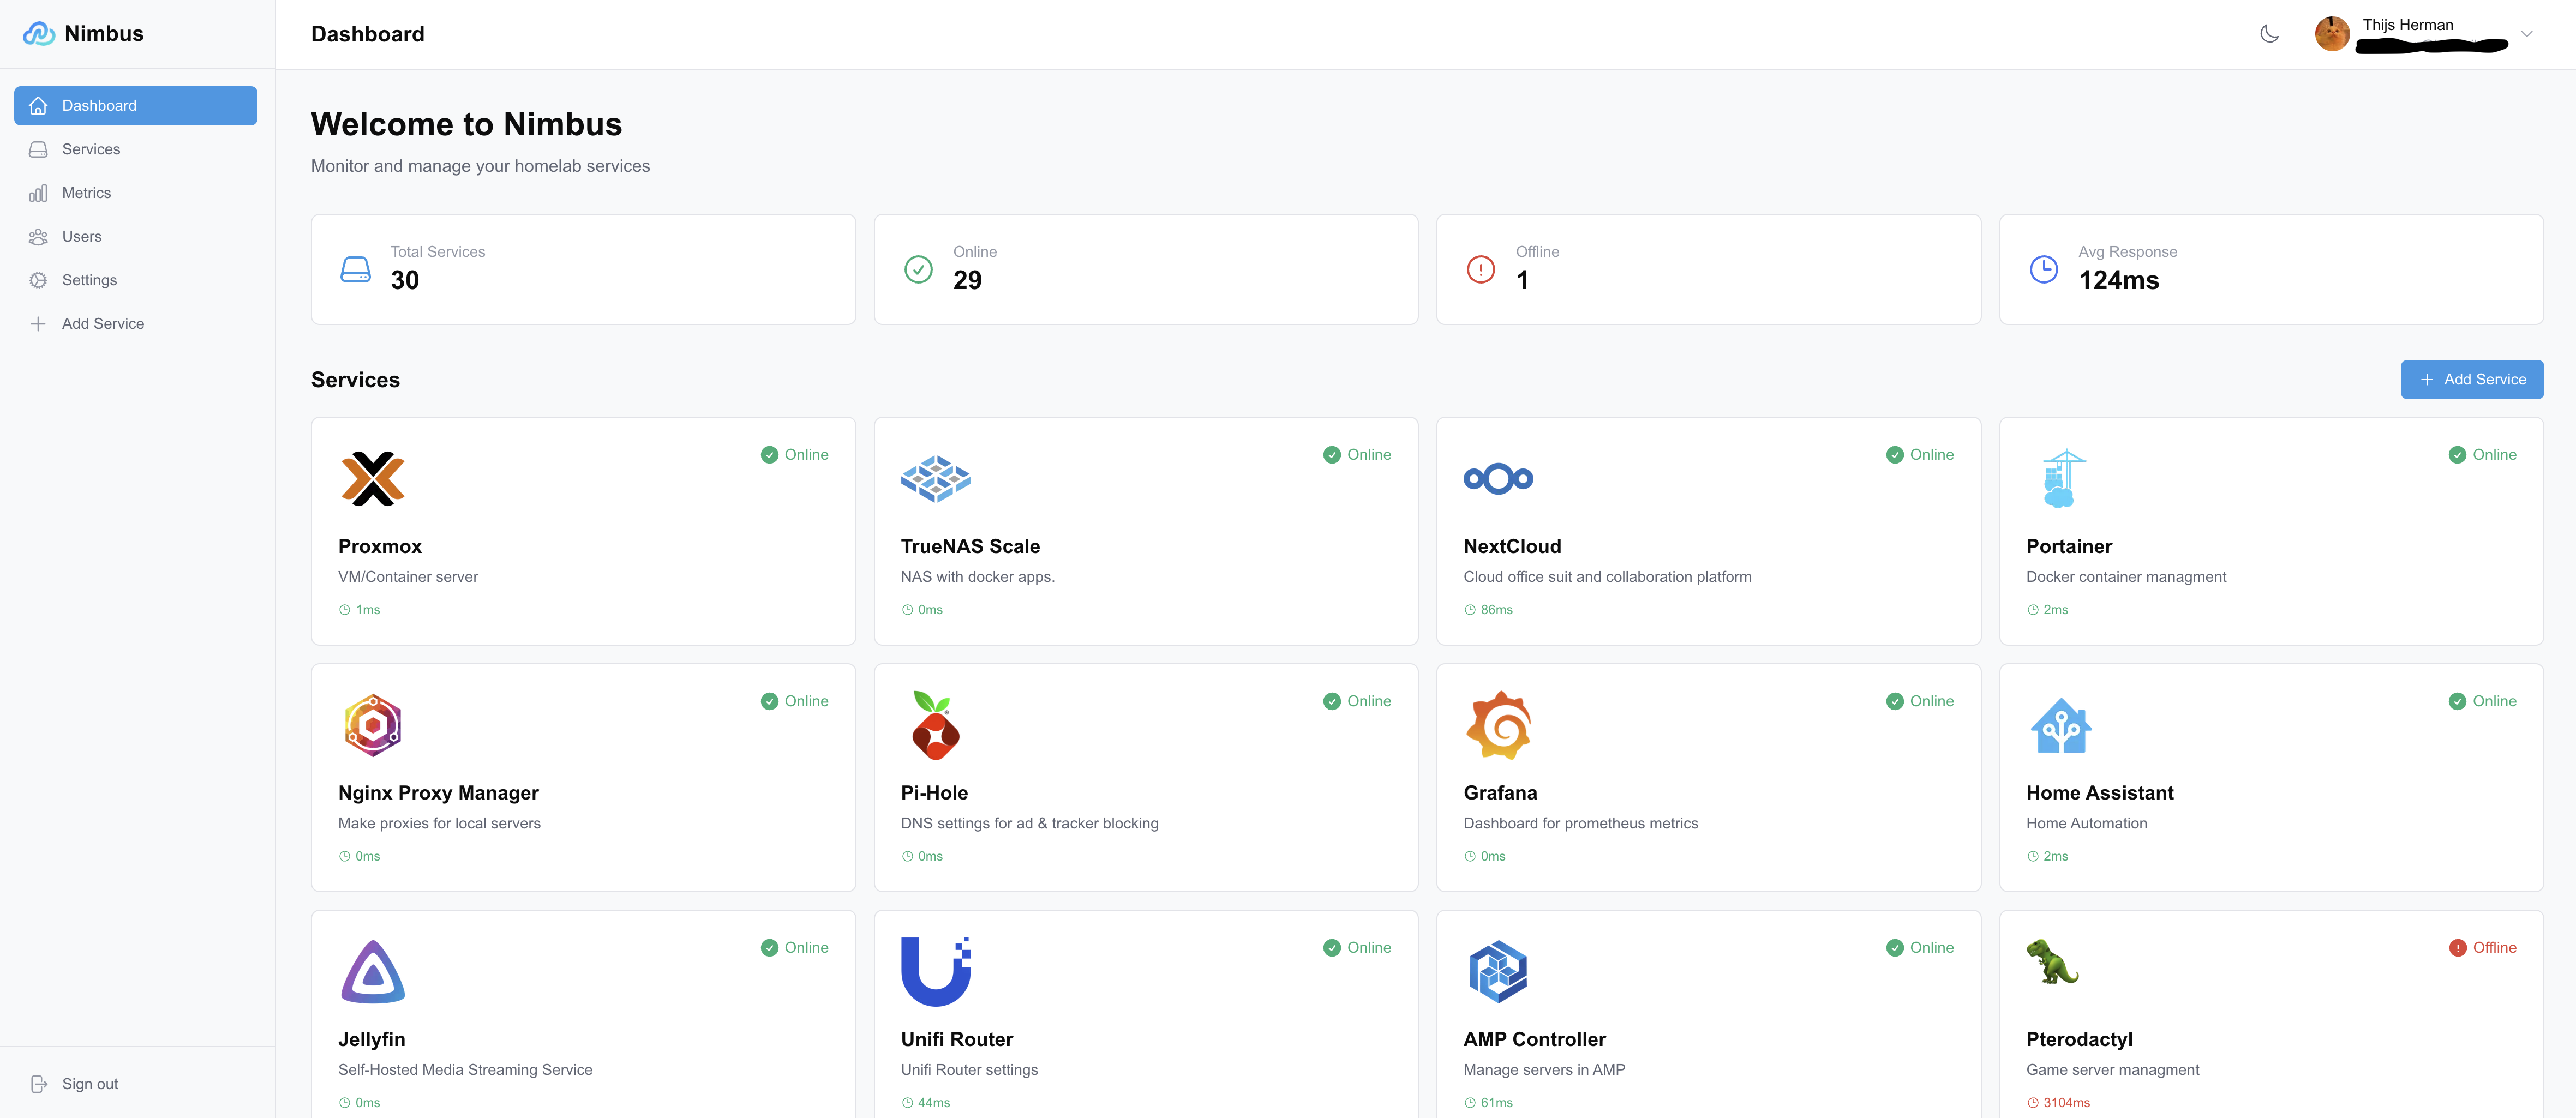Open the Grafana flame icon
The image size is (2576, 1118).
1498,724
